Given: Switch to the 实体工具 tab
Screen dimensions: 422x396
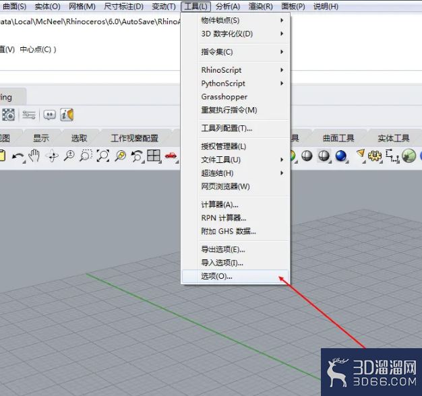Looking at the screenshot, I should coord(394,138).
